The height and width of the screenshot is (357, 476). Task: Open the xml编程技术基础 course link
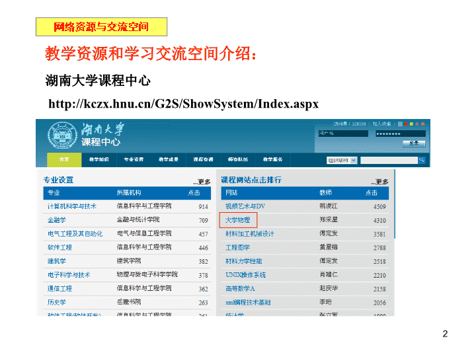pyautogui.click(x=248, y=302)
